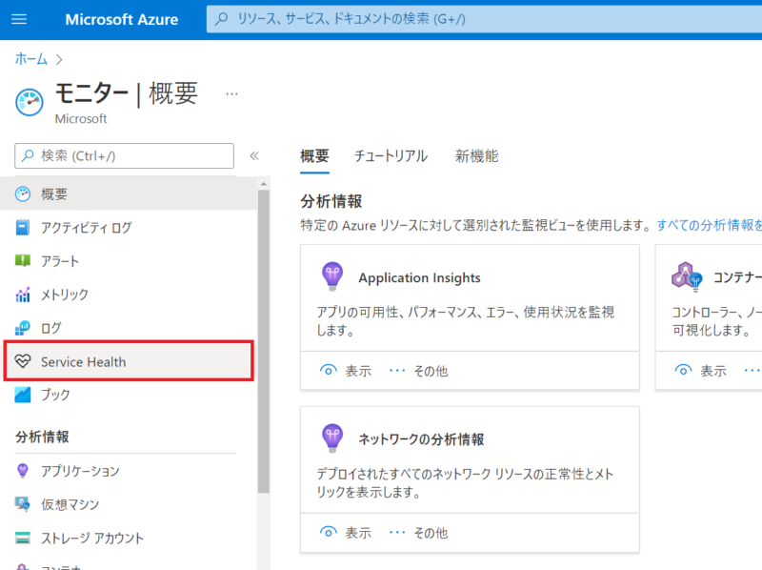The height and width of the screenshot is (570, 762).
Task: Click the breadcrumb chevron after ホーム
Action: pyautogui.click(x=59, y=59)
